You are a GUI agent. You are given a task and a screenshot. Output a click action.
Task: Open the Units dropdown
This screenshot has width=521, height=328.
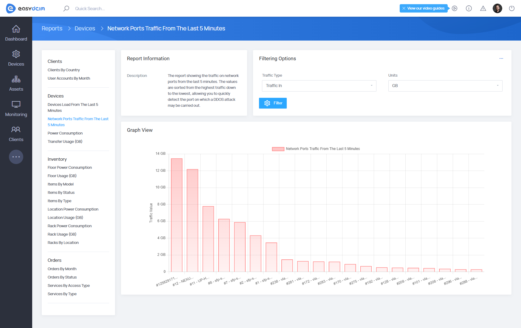click(445, 86)
